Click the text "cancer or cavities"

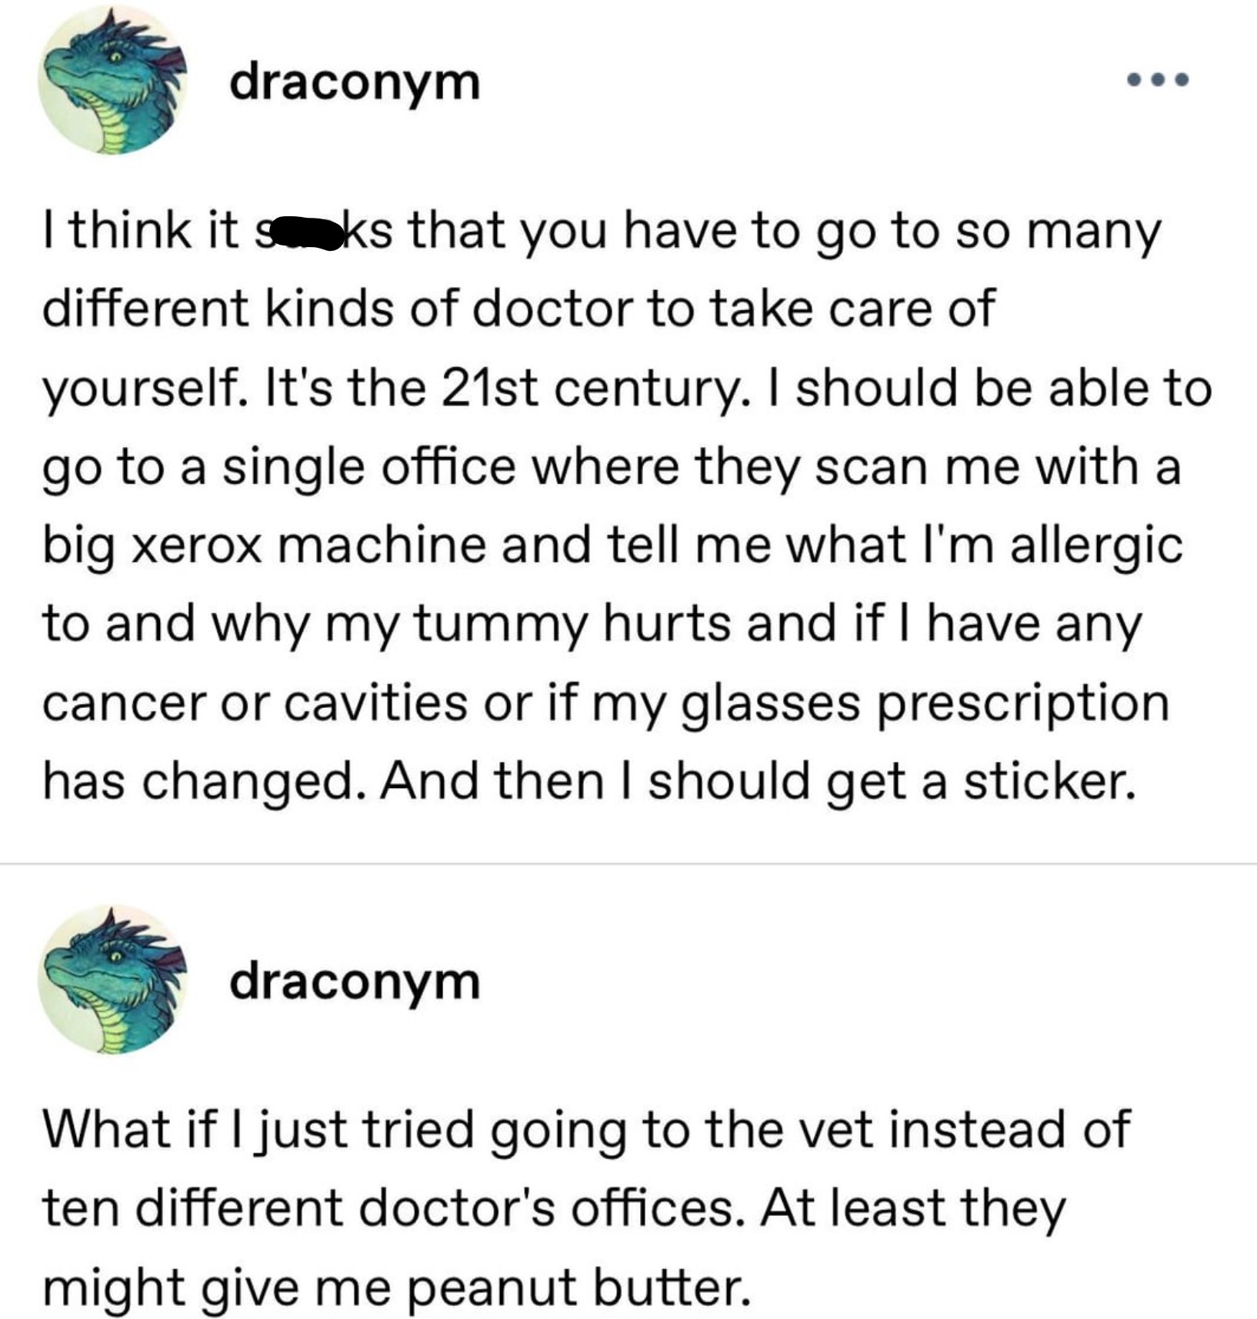pos(254,702)
